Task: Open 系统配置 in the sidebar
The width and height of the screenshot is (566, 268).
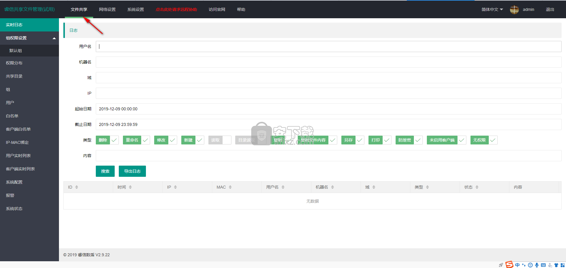Action: click(x=29, y=182)
